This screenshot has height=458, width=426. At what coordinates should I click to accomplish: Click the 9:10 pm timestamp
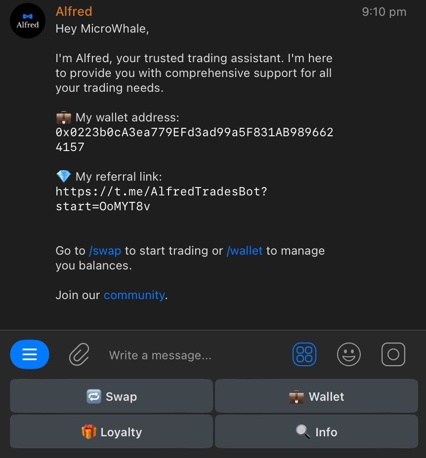(384, 12)
